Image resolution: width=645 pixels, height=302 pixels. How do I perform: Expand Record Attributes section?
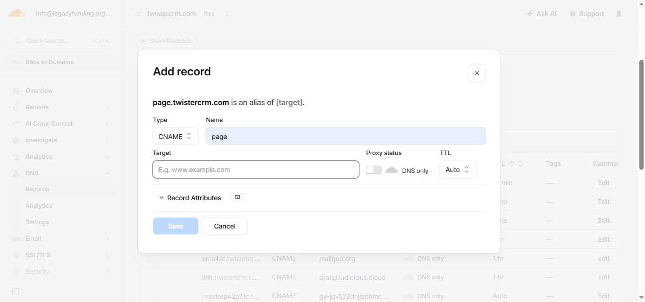pos(190,198)
